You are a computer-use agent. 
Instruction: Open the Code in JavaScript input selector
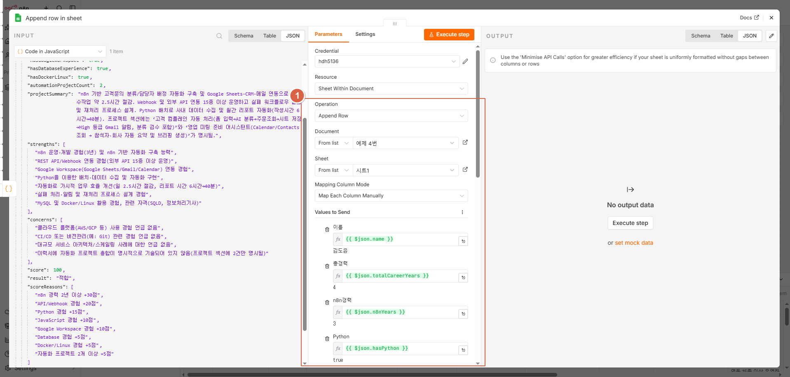tap(60, 52)
